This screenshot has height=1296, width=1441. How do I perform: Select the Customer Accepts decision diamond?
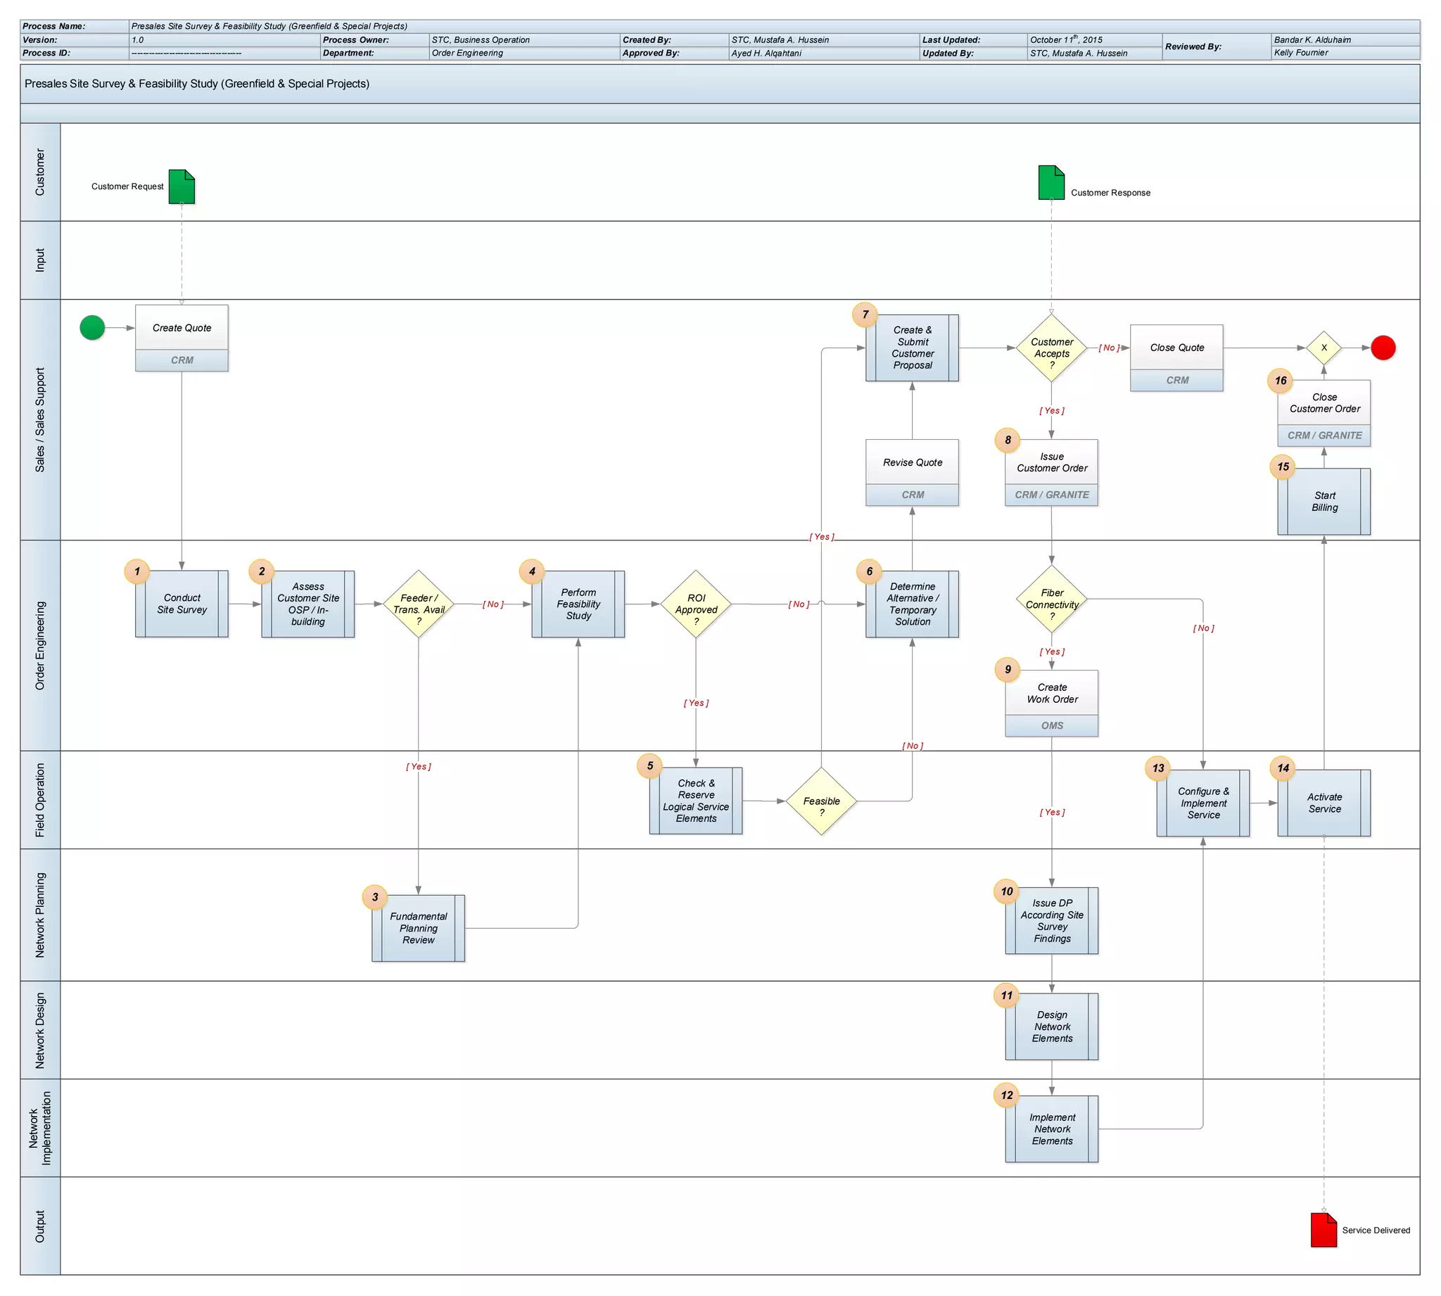pos(1052,348)
